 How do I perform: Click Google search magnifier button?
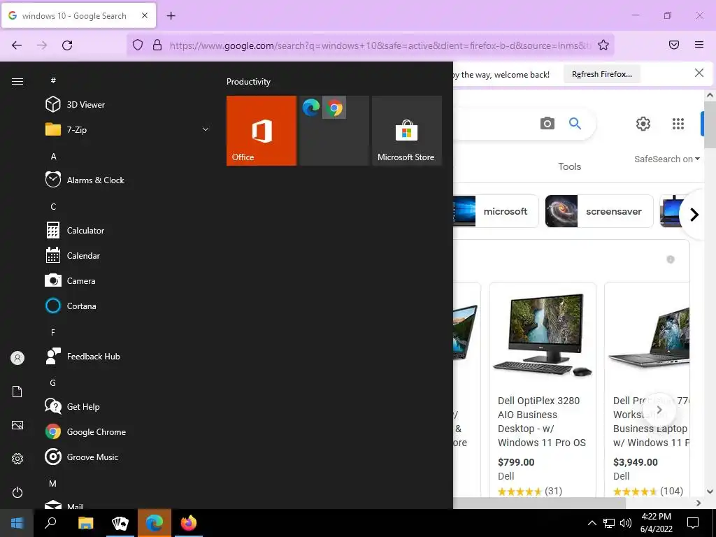tap(575, 123)
